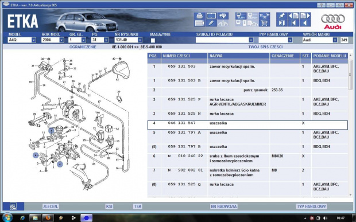The height and width of the screenshot is (222, 356).
Task: Click the printer icon in ETKA toolbar
Action: click(x=200, y=16)
